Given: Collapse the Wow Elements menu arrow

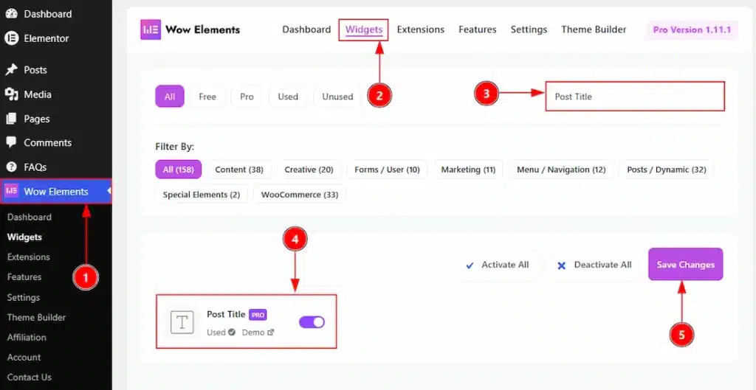Looking at the screenshot, I should click(x=109, y=191).
